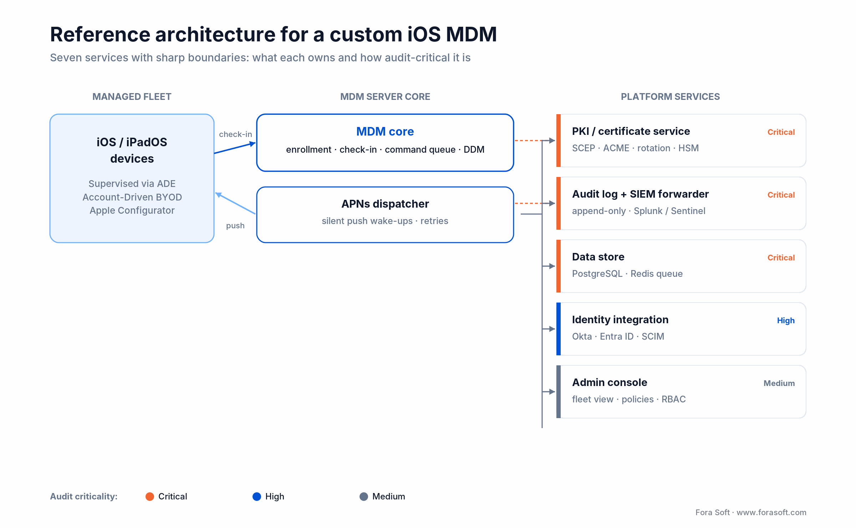Click the Fora Soft · www.forasoft.com footer credit
This screenshot has height=528, width=856.
[x=751, y=512]
